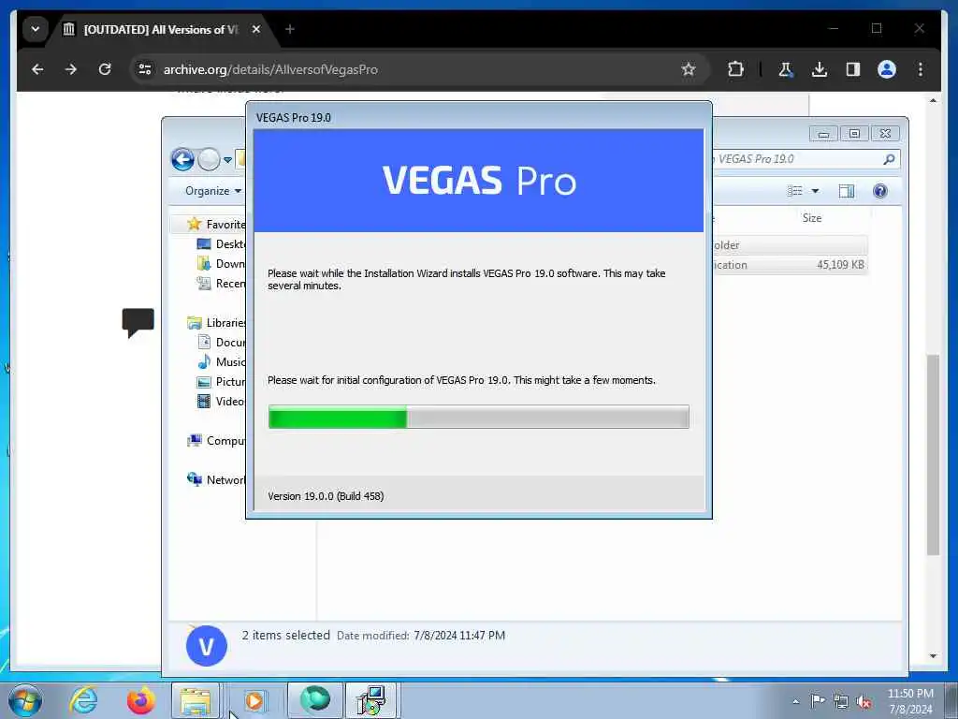The height and width of the screenshot is (719, 958).
Task: Open Videos library in sidebar
Action: pyautogui.click(x=221, y=401)
